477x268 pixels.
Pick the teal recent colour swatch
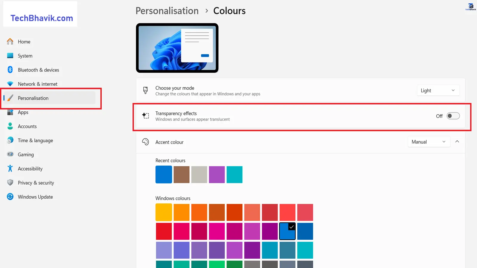point(234,174)
